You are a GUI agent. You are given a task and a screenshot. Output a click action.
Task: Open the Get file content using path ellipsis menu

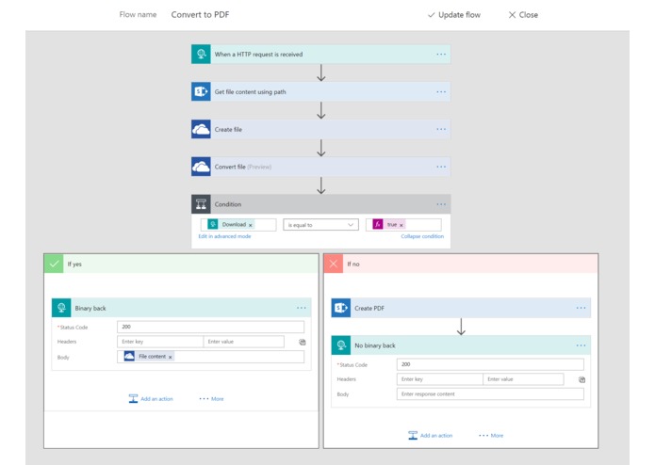(x=441, y=91)
